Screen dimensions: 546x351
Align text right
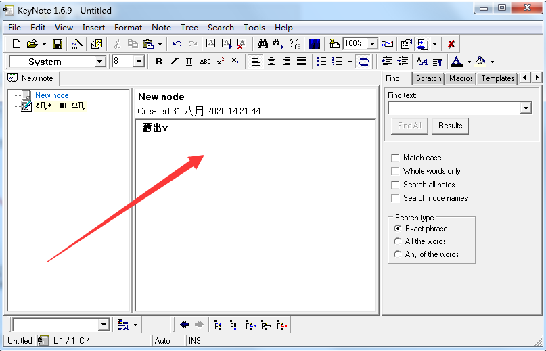(x=286, y=62)
